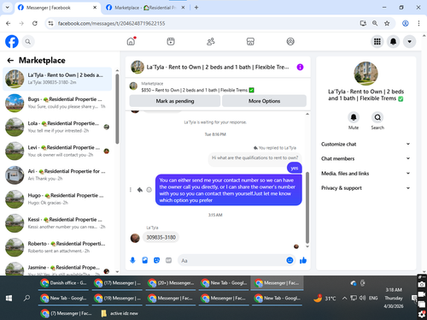Go to Home feed icon
Screen dimensions: 427x320
(x=131, y=42)
